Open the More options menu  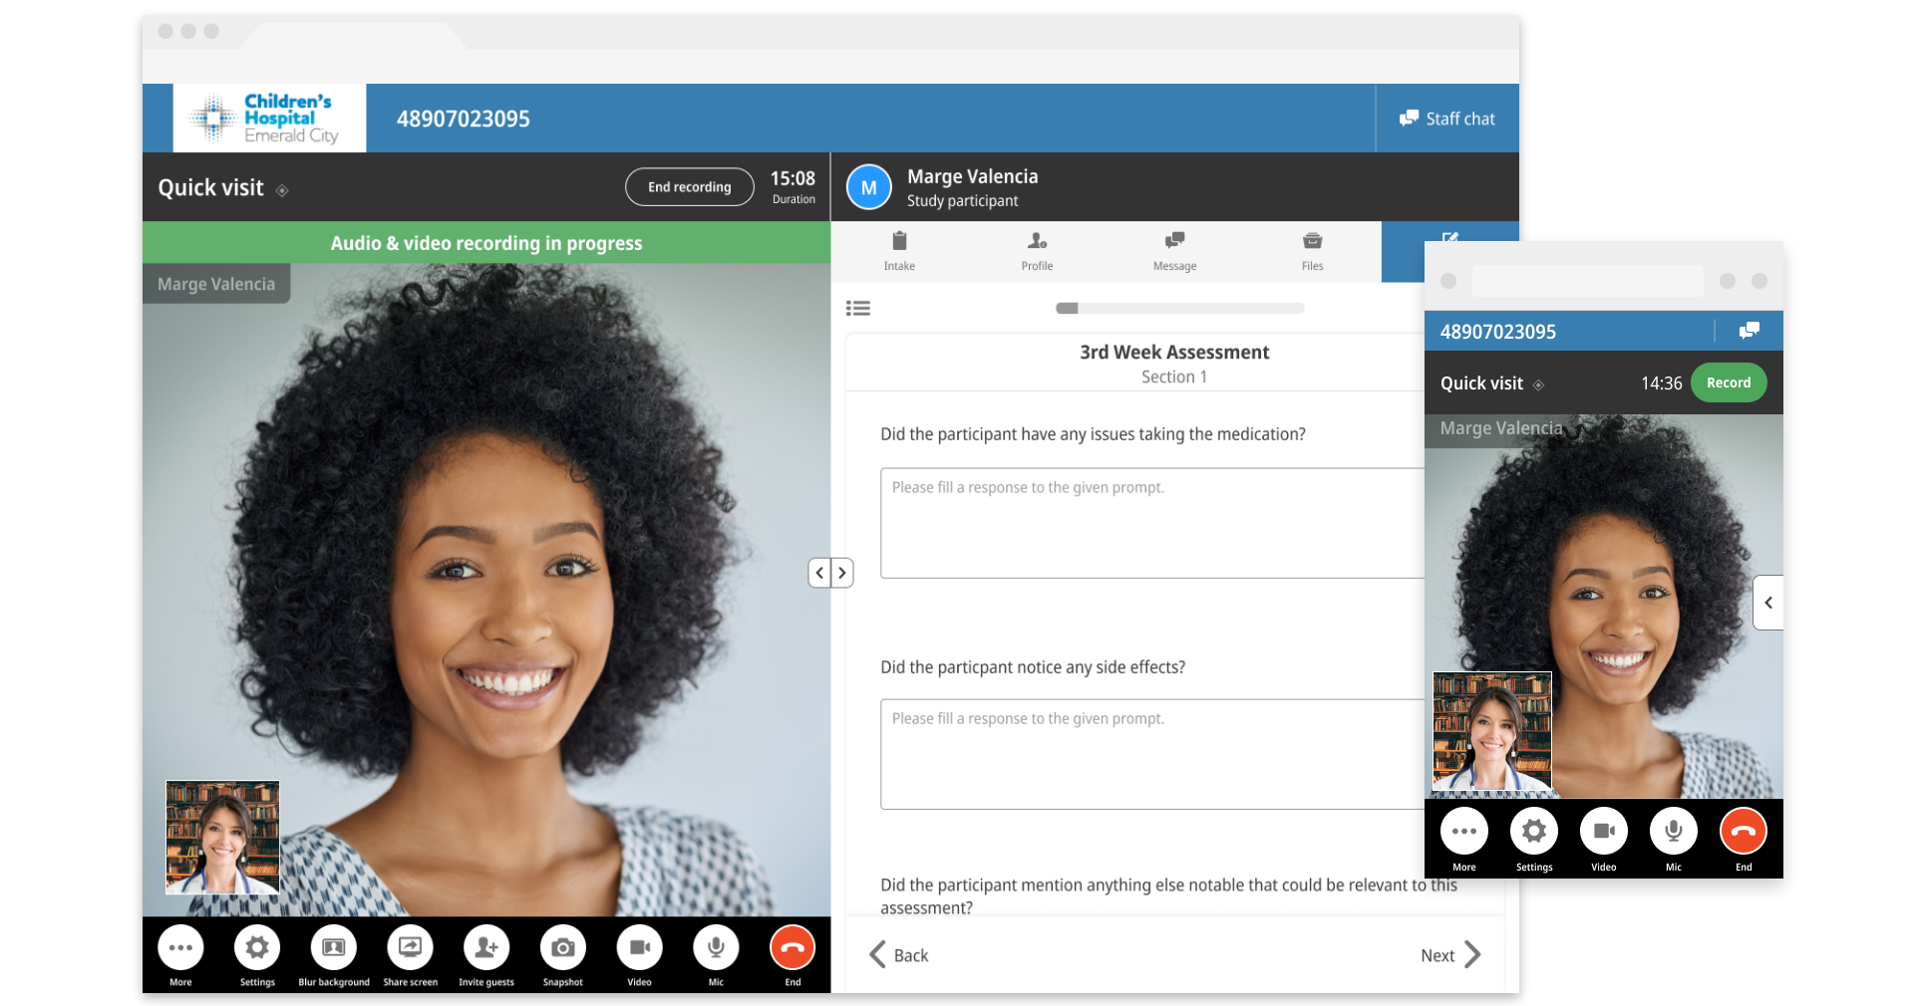(180, 947)
